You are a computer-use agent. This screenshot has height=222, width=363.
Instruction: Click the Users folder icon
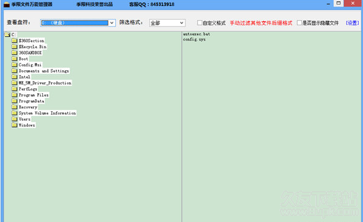pyautogui.click(x=15, y=119)
